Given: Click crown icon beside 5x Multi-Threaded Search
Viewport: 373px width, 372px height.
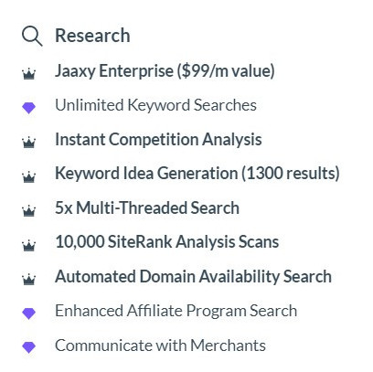Looking at the screenshot, I should point(29,211).
